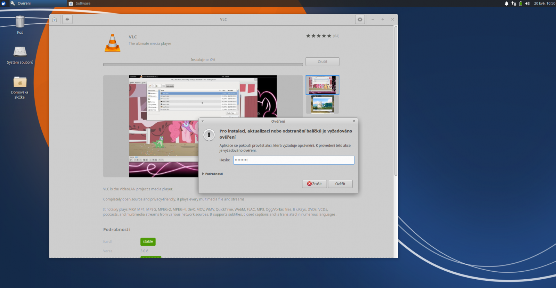The height and width of the screenshot is (288, 556).
Task: Check the battery status indicator
Action: click(521, 3)
